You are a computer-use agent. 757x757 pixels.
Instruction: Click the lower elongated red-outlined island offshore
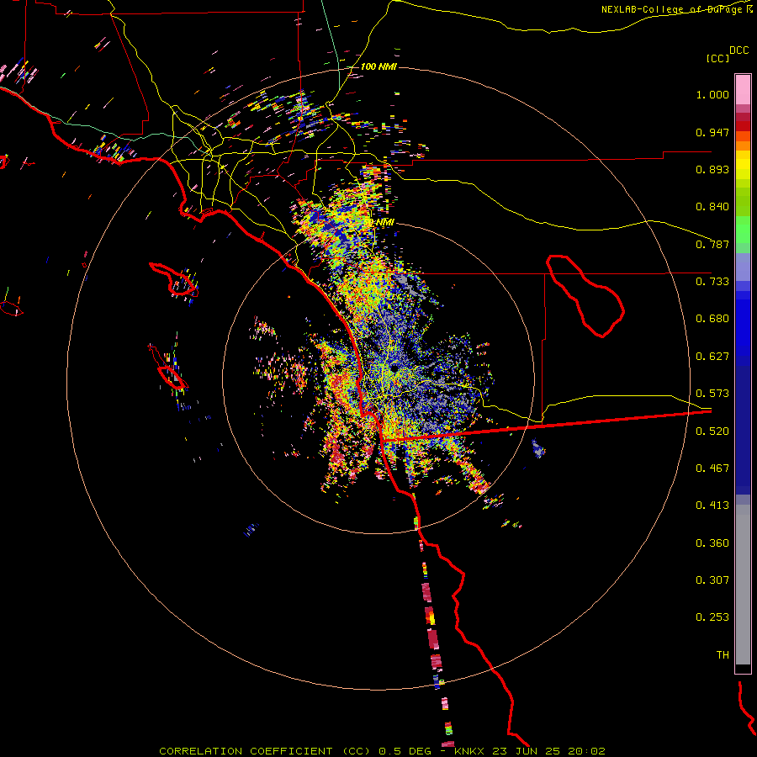pos(168,368)
